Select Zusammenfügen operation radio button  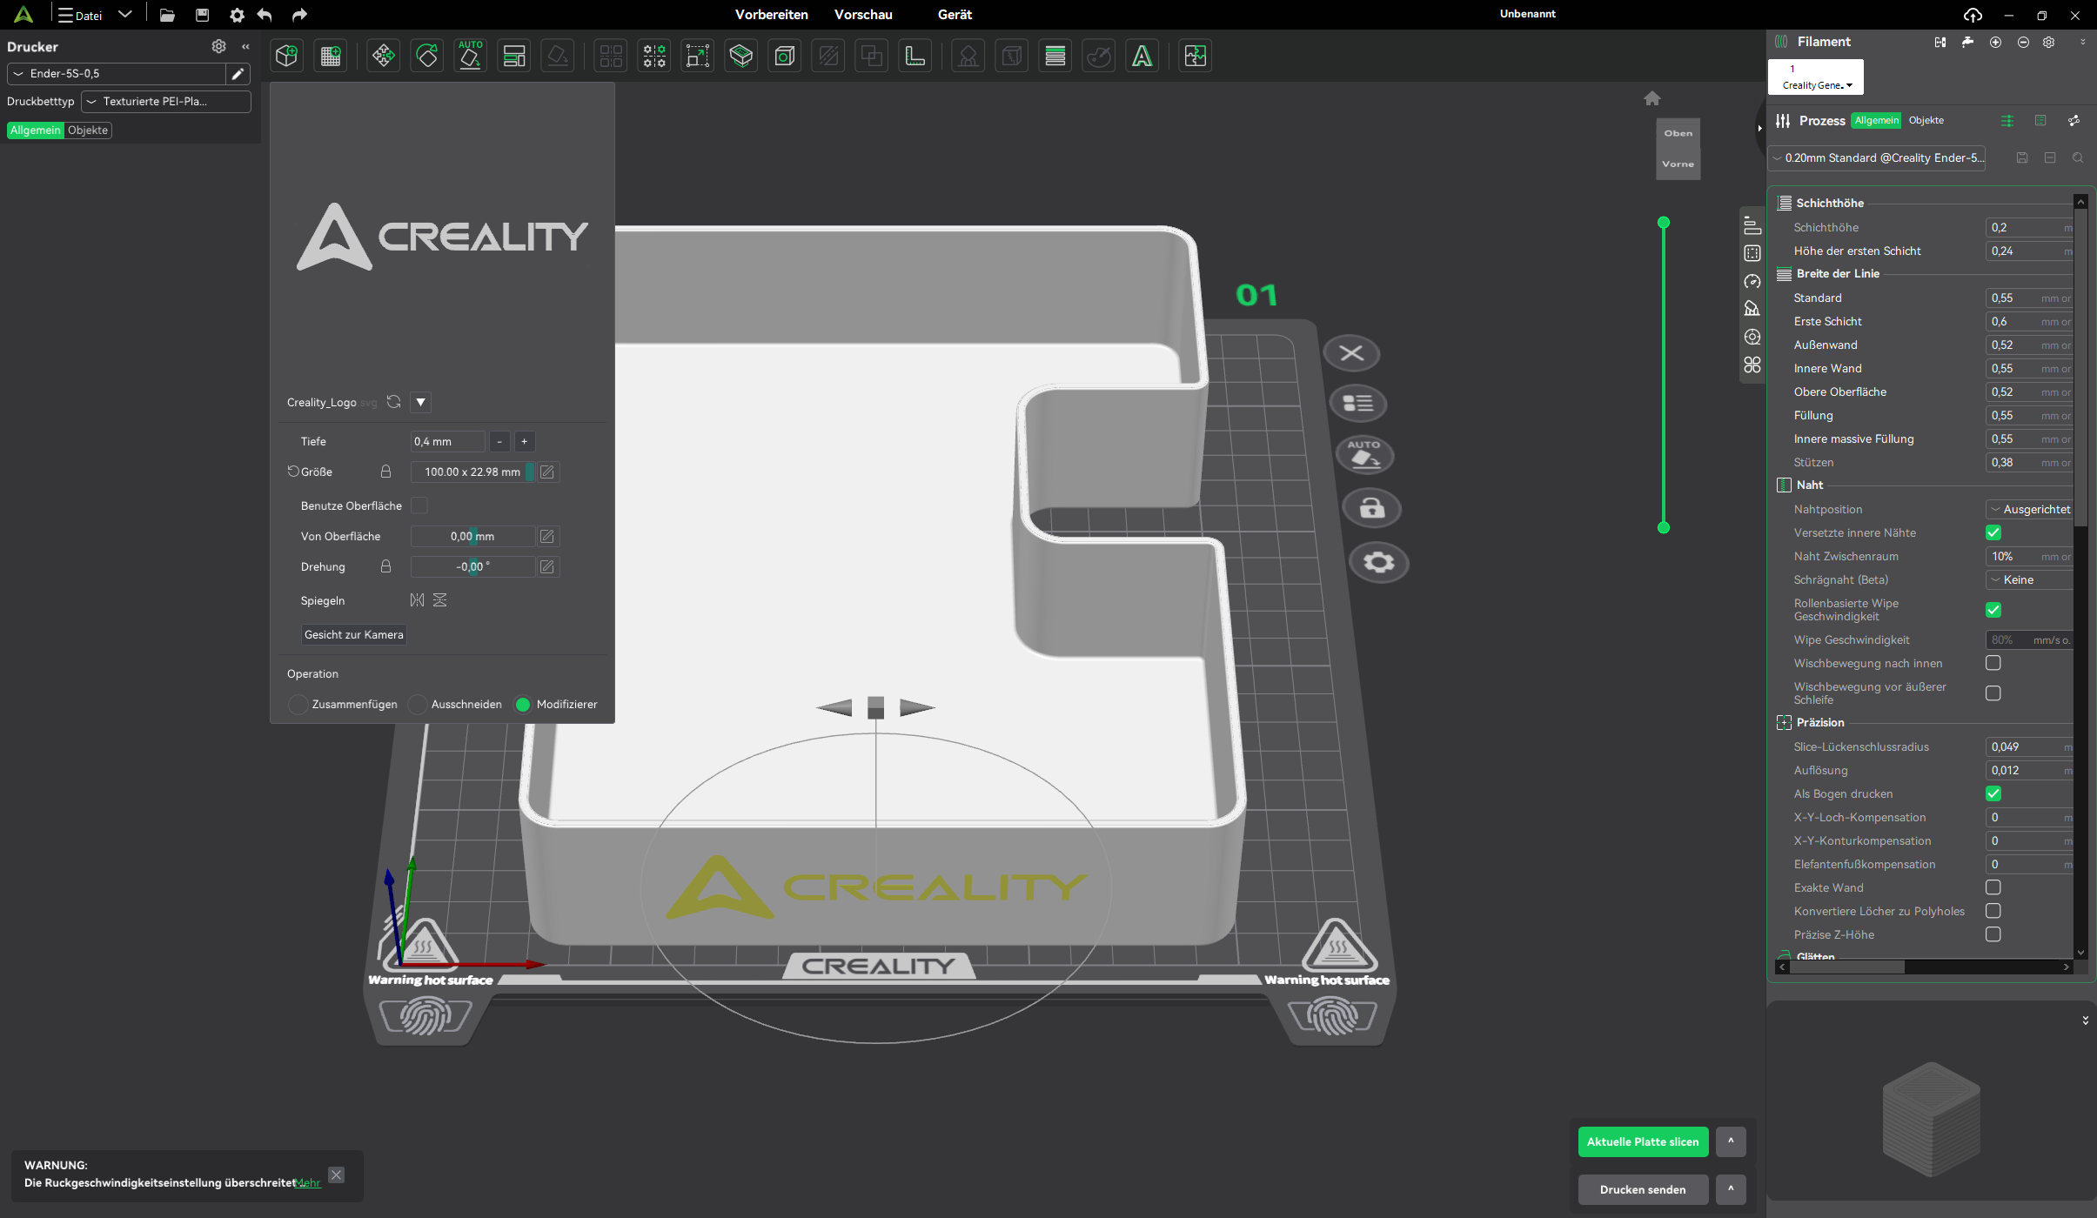click(x=298, y=705)
